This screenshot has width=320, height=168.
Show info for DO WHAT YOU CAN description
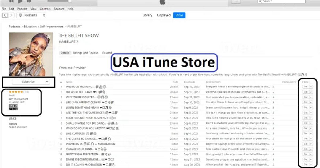point(273,92)
